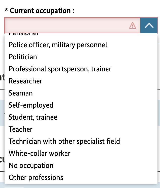The width and height of the screenshot is (160, 188).
Task: Choose White-collar worker option
Action: [x=39, y=154]
